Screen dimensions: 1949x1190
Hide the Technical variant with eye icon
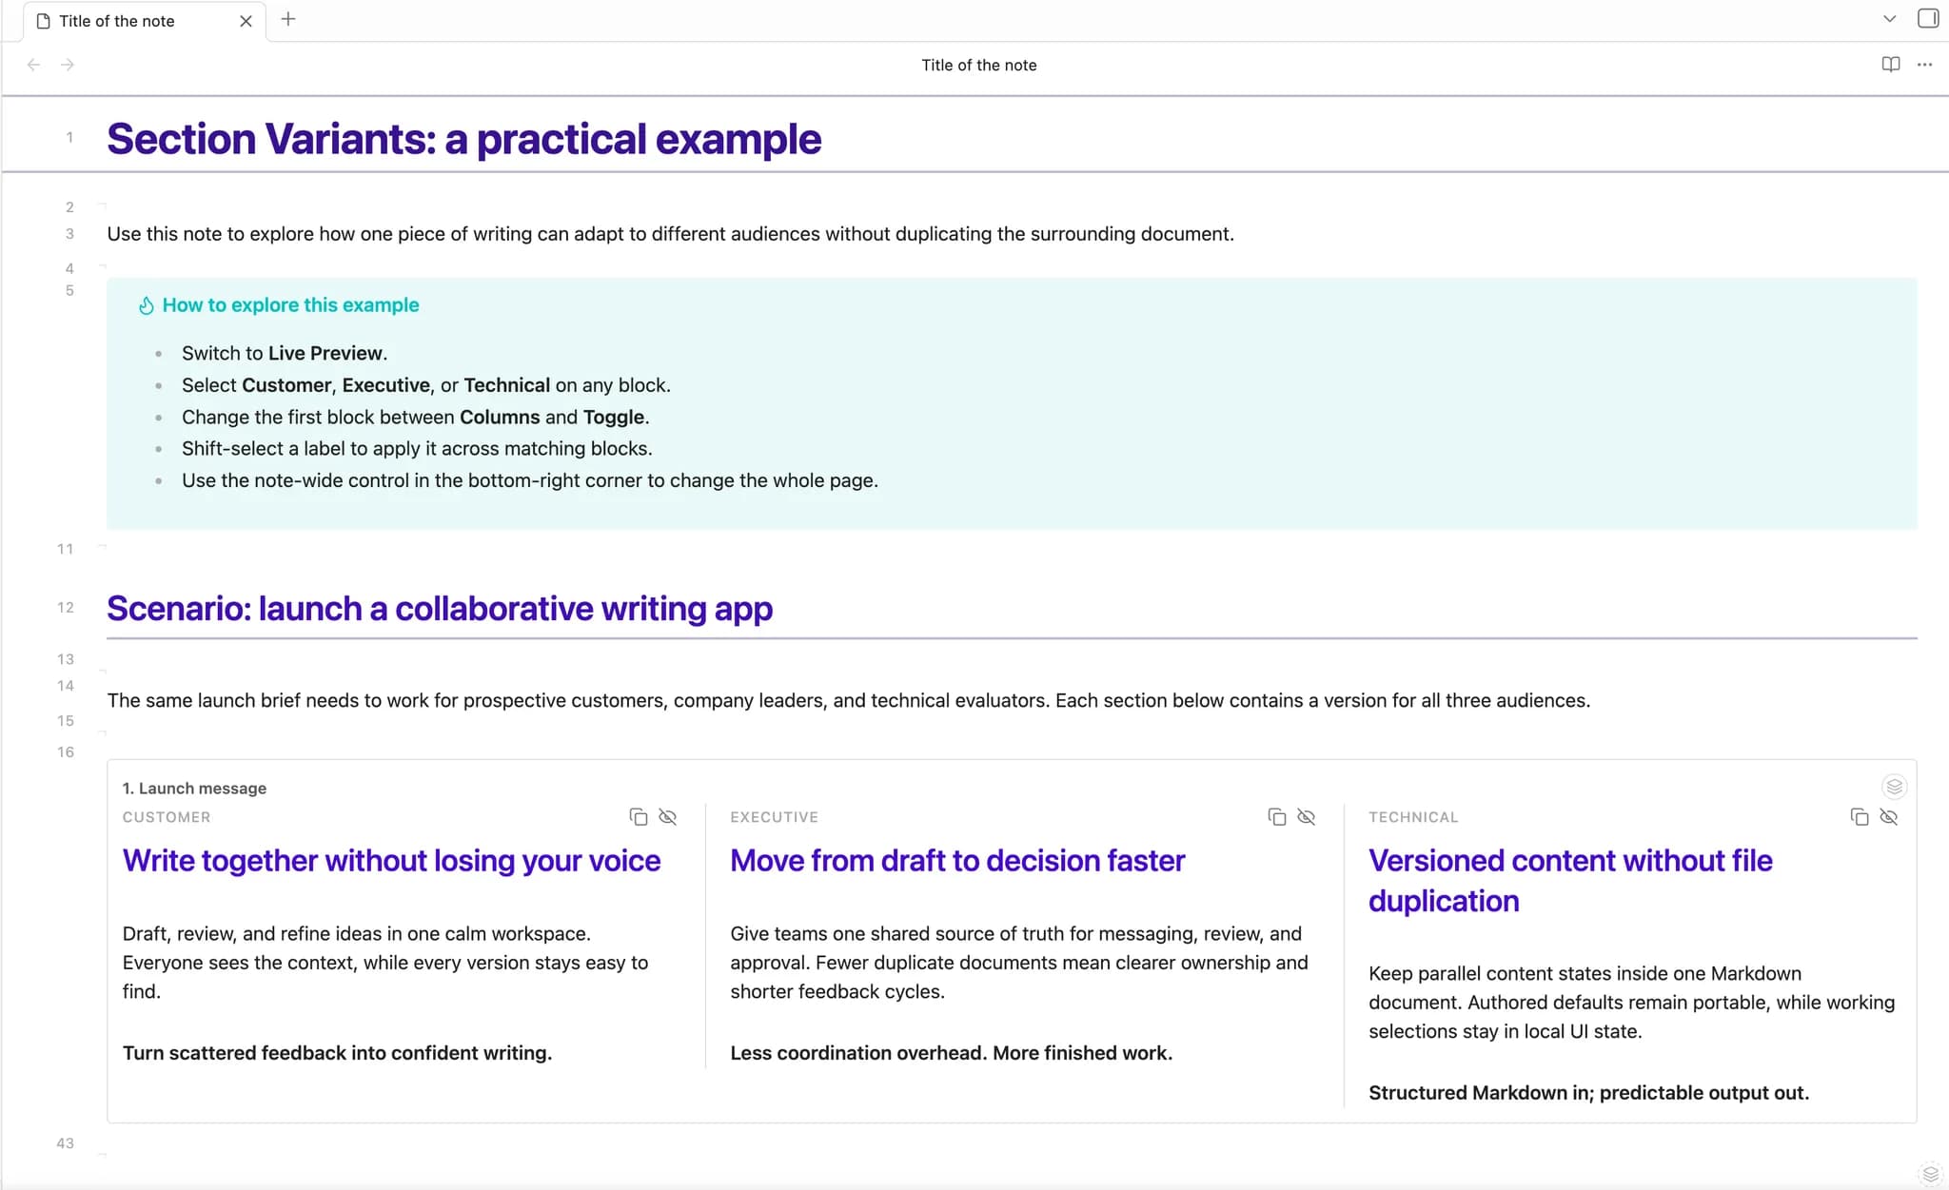pyautogui.click(x=1889, y=817)
